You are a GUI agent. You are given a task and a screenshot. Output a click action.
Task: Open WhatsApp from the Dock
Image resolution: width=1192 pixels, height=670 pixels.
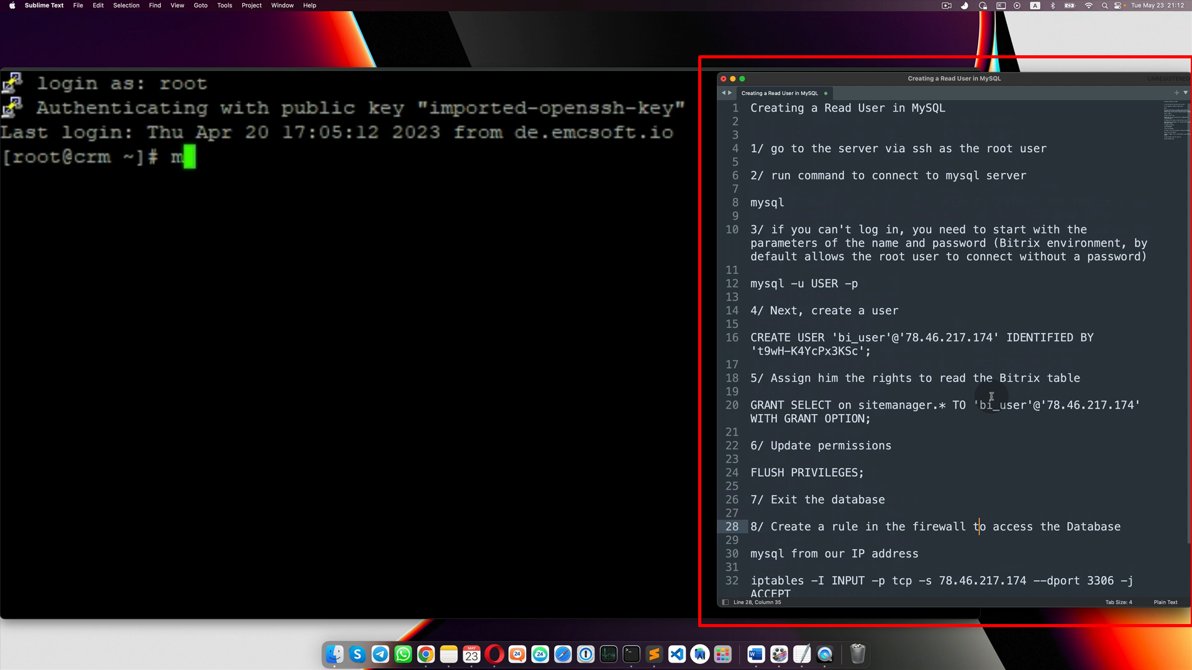[x=403, y=654]
